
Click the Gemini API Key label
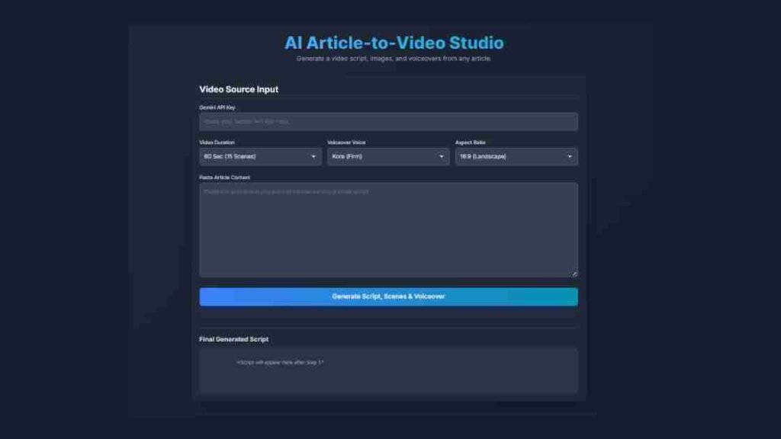tap(217, 107)
